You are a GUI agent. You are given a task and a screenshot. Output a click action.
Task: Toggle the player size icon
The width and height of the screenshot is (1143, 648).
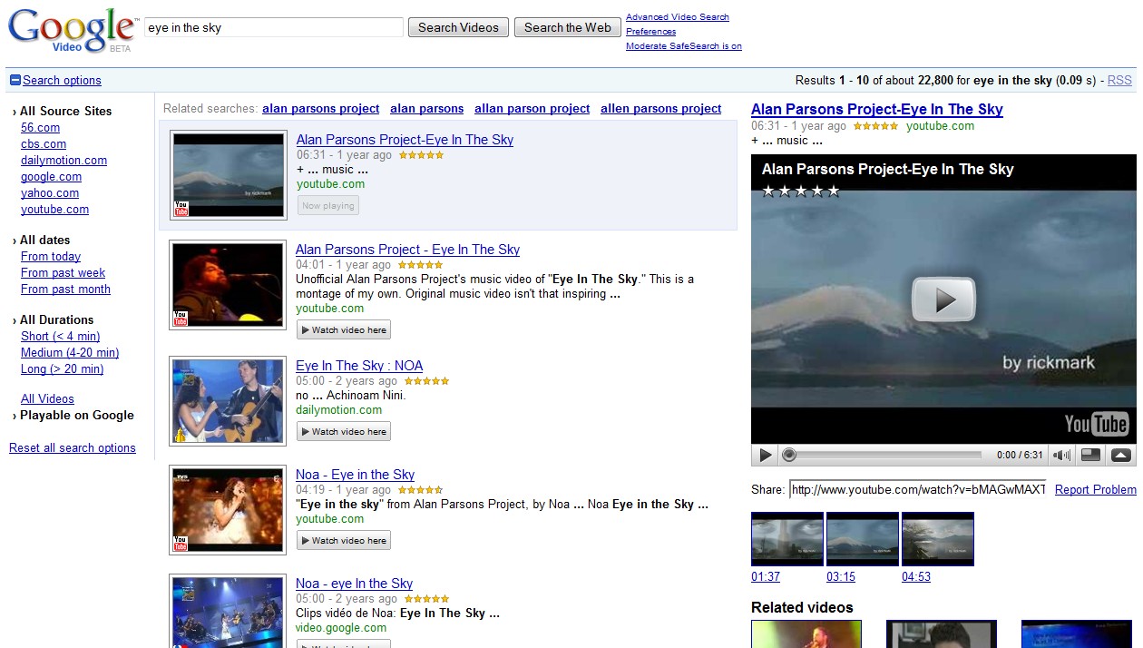(1092, 455)
